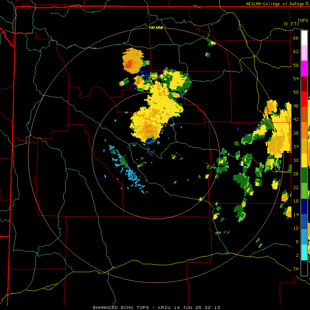Click the legend value '10'
Image resolution: width=310 pixels, height=310 pixels.
click(296, 228)
